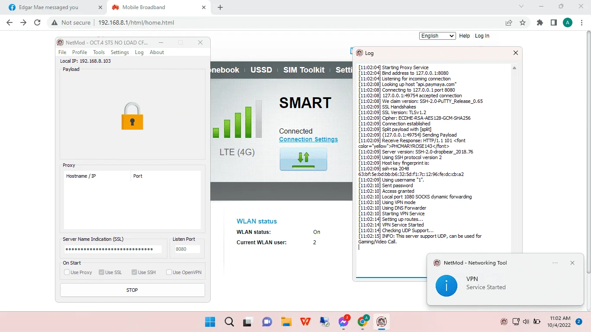
Task: Open Task View from the taskbar
Action: (248, 322)
